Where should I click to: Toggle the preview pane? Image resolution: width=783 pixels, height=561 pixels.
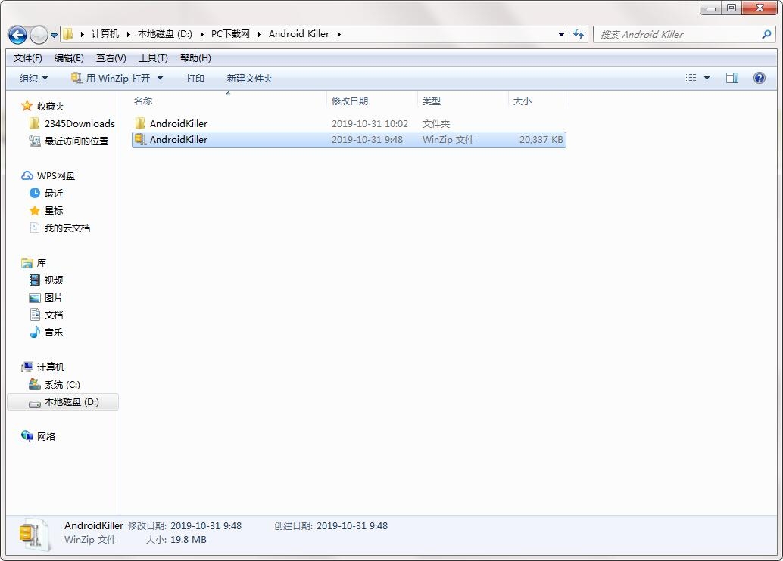732,78
